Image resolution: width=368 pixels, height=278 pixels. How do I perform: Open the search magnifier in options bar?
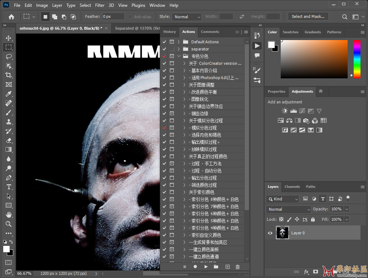tap(344, 17)
